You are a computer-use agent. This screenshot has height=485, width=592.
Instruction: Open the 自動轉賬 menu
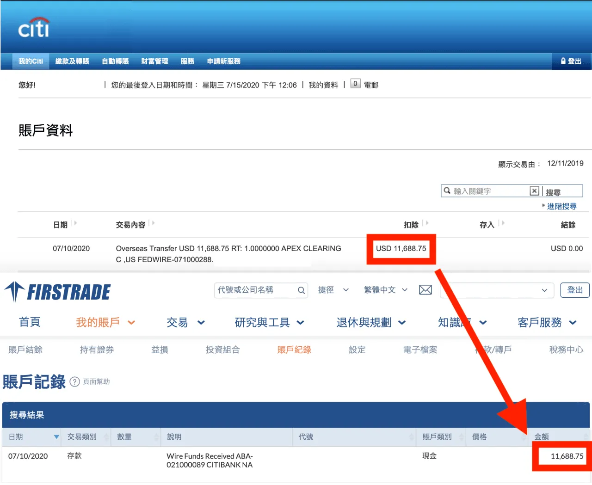click(x=115, y=61)
